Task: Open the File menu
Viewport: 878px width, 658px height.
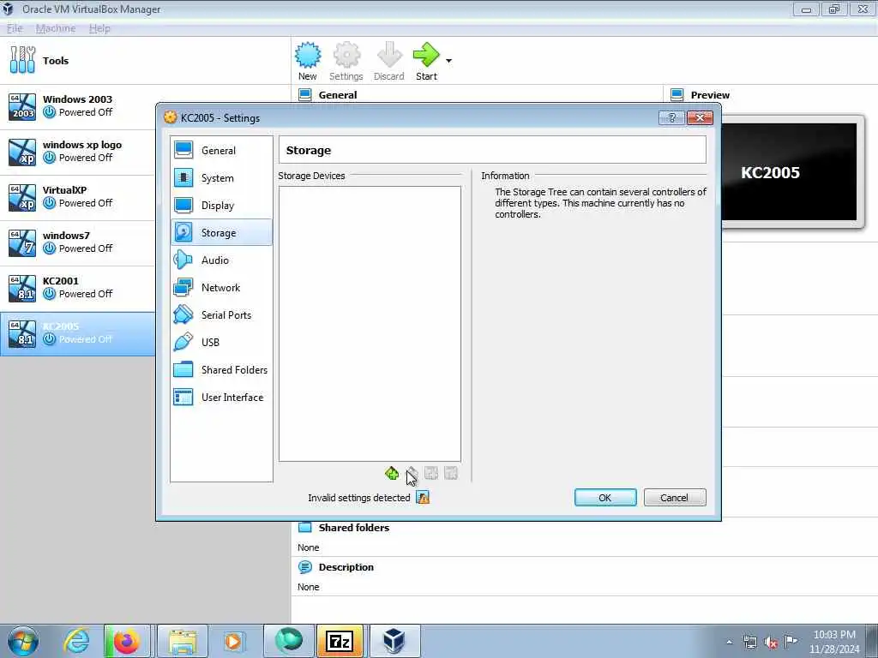Action: (x=15, y=28)
